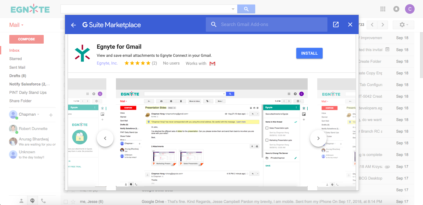Click the Hangouts conversations icon at bottom

point(32,201)
